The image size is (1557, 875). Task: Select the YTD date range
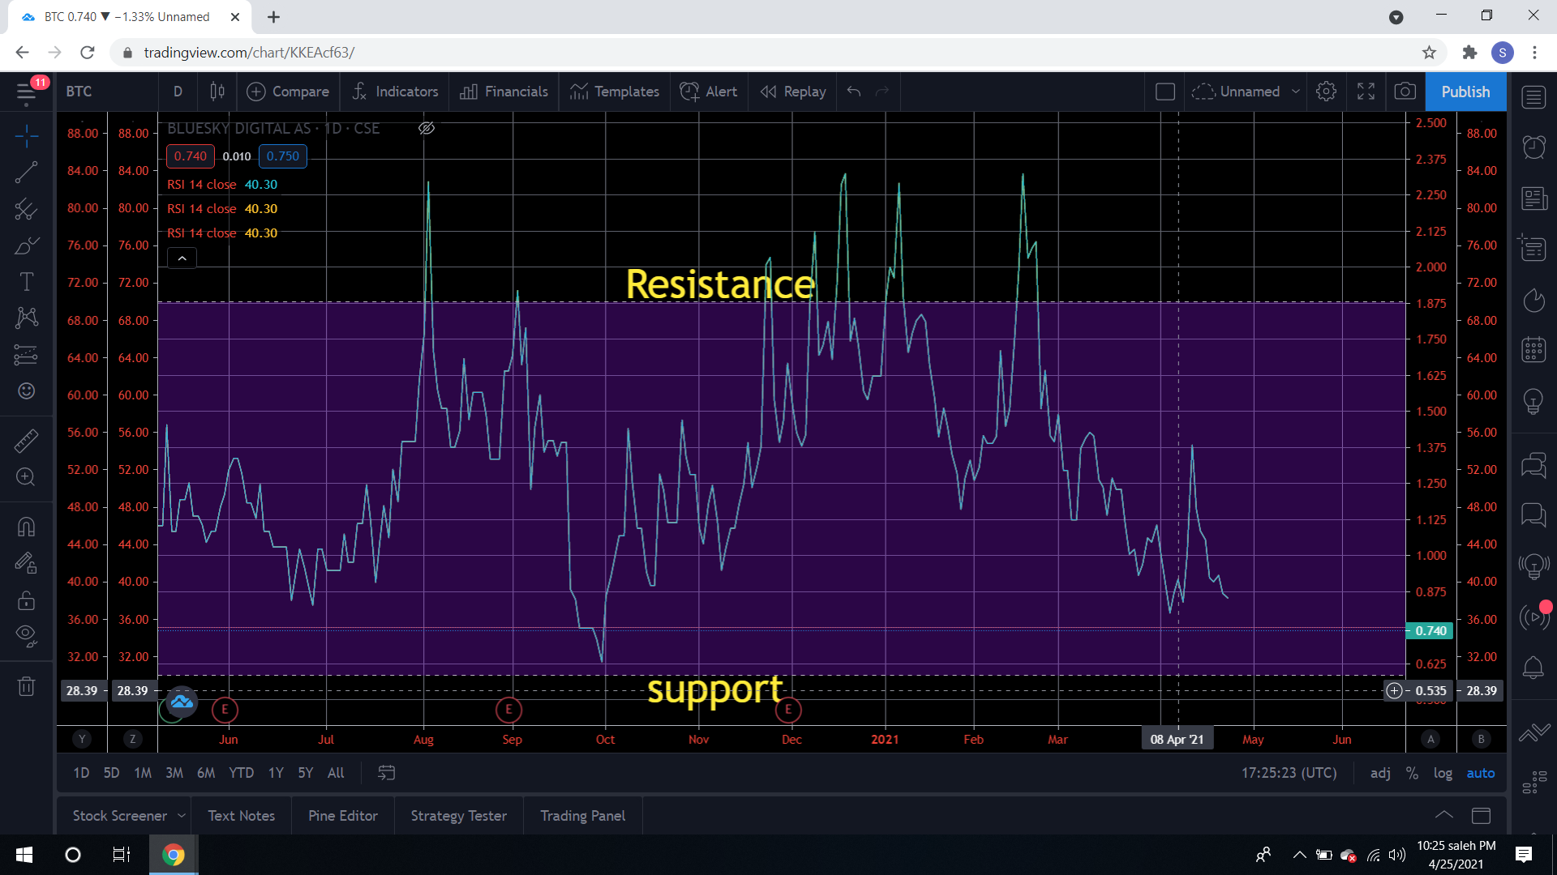pos(241,773)
